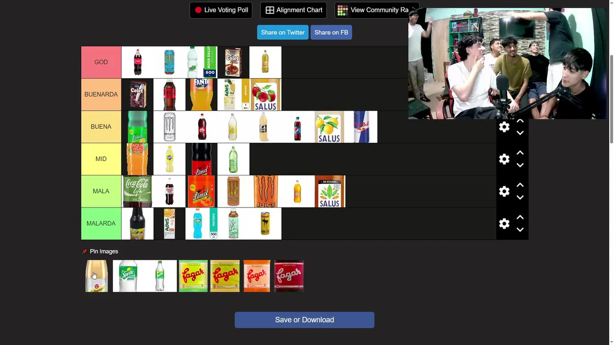Pick yellow Fagar pack from unranked images
The width and height of the screenshot is (614, 345).
pos(225,276)
